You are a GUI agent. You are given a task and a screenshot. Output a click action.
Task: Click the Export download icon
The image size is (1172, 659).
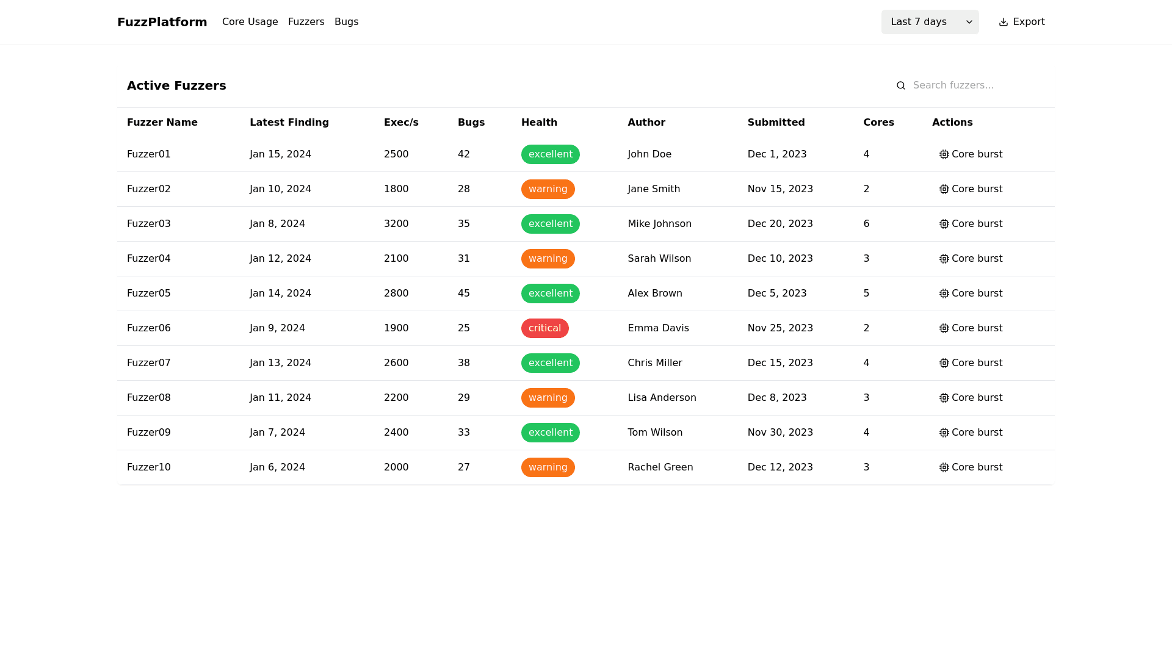coord(1003,22)
